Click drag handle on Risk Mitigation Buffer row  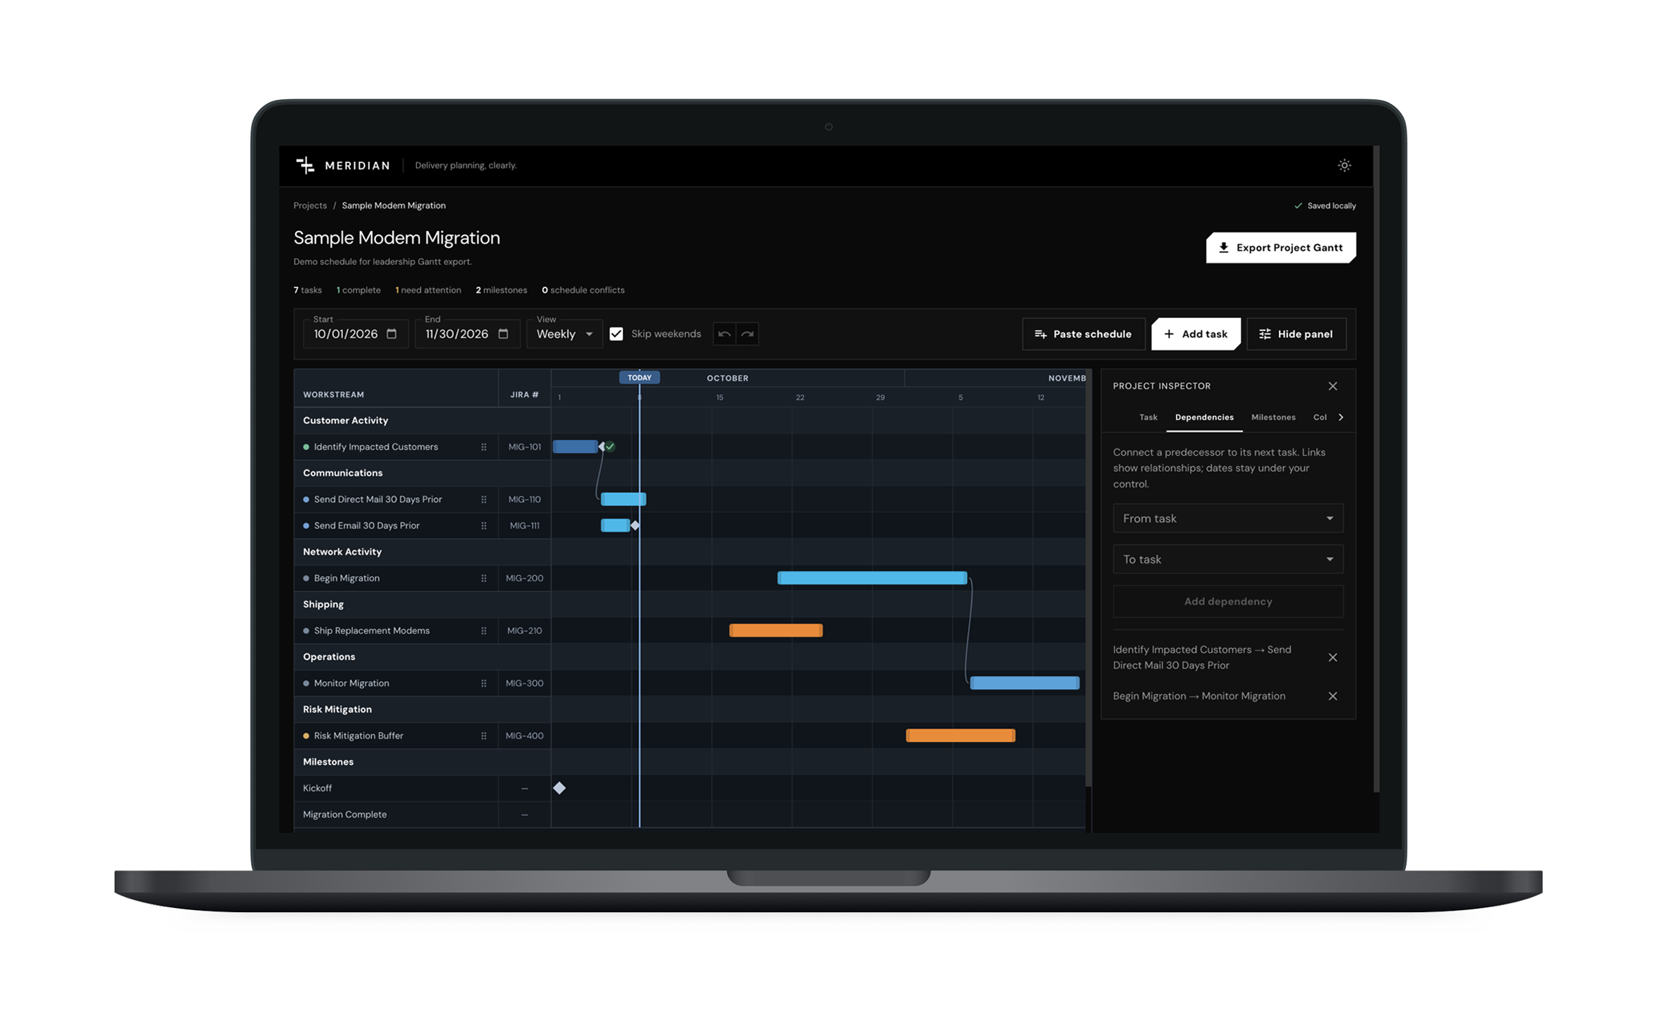[484, 736]
